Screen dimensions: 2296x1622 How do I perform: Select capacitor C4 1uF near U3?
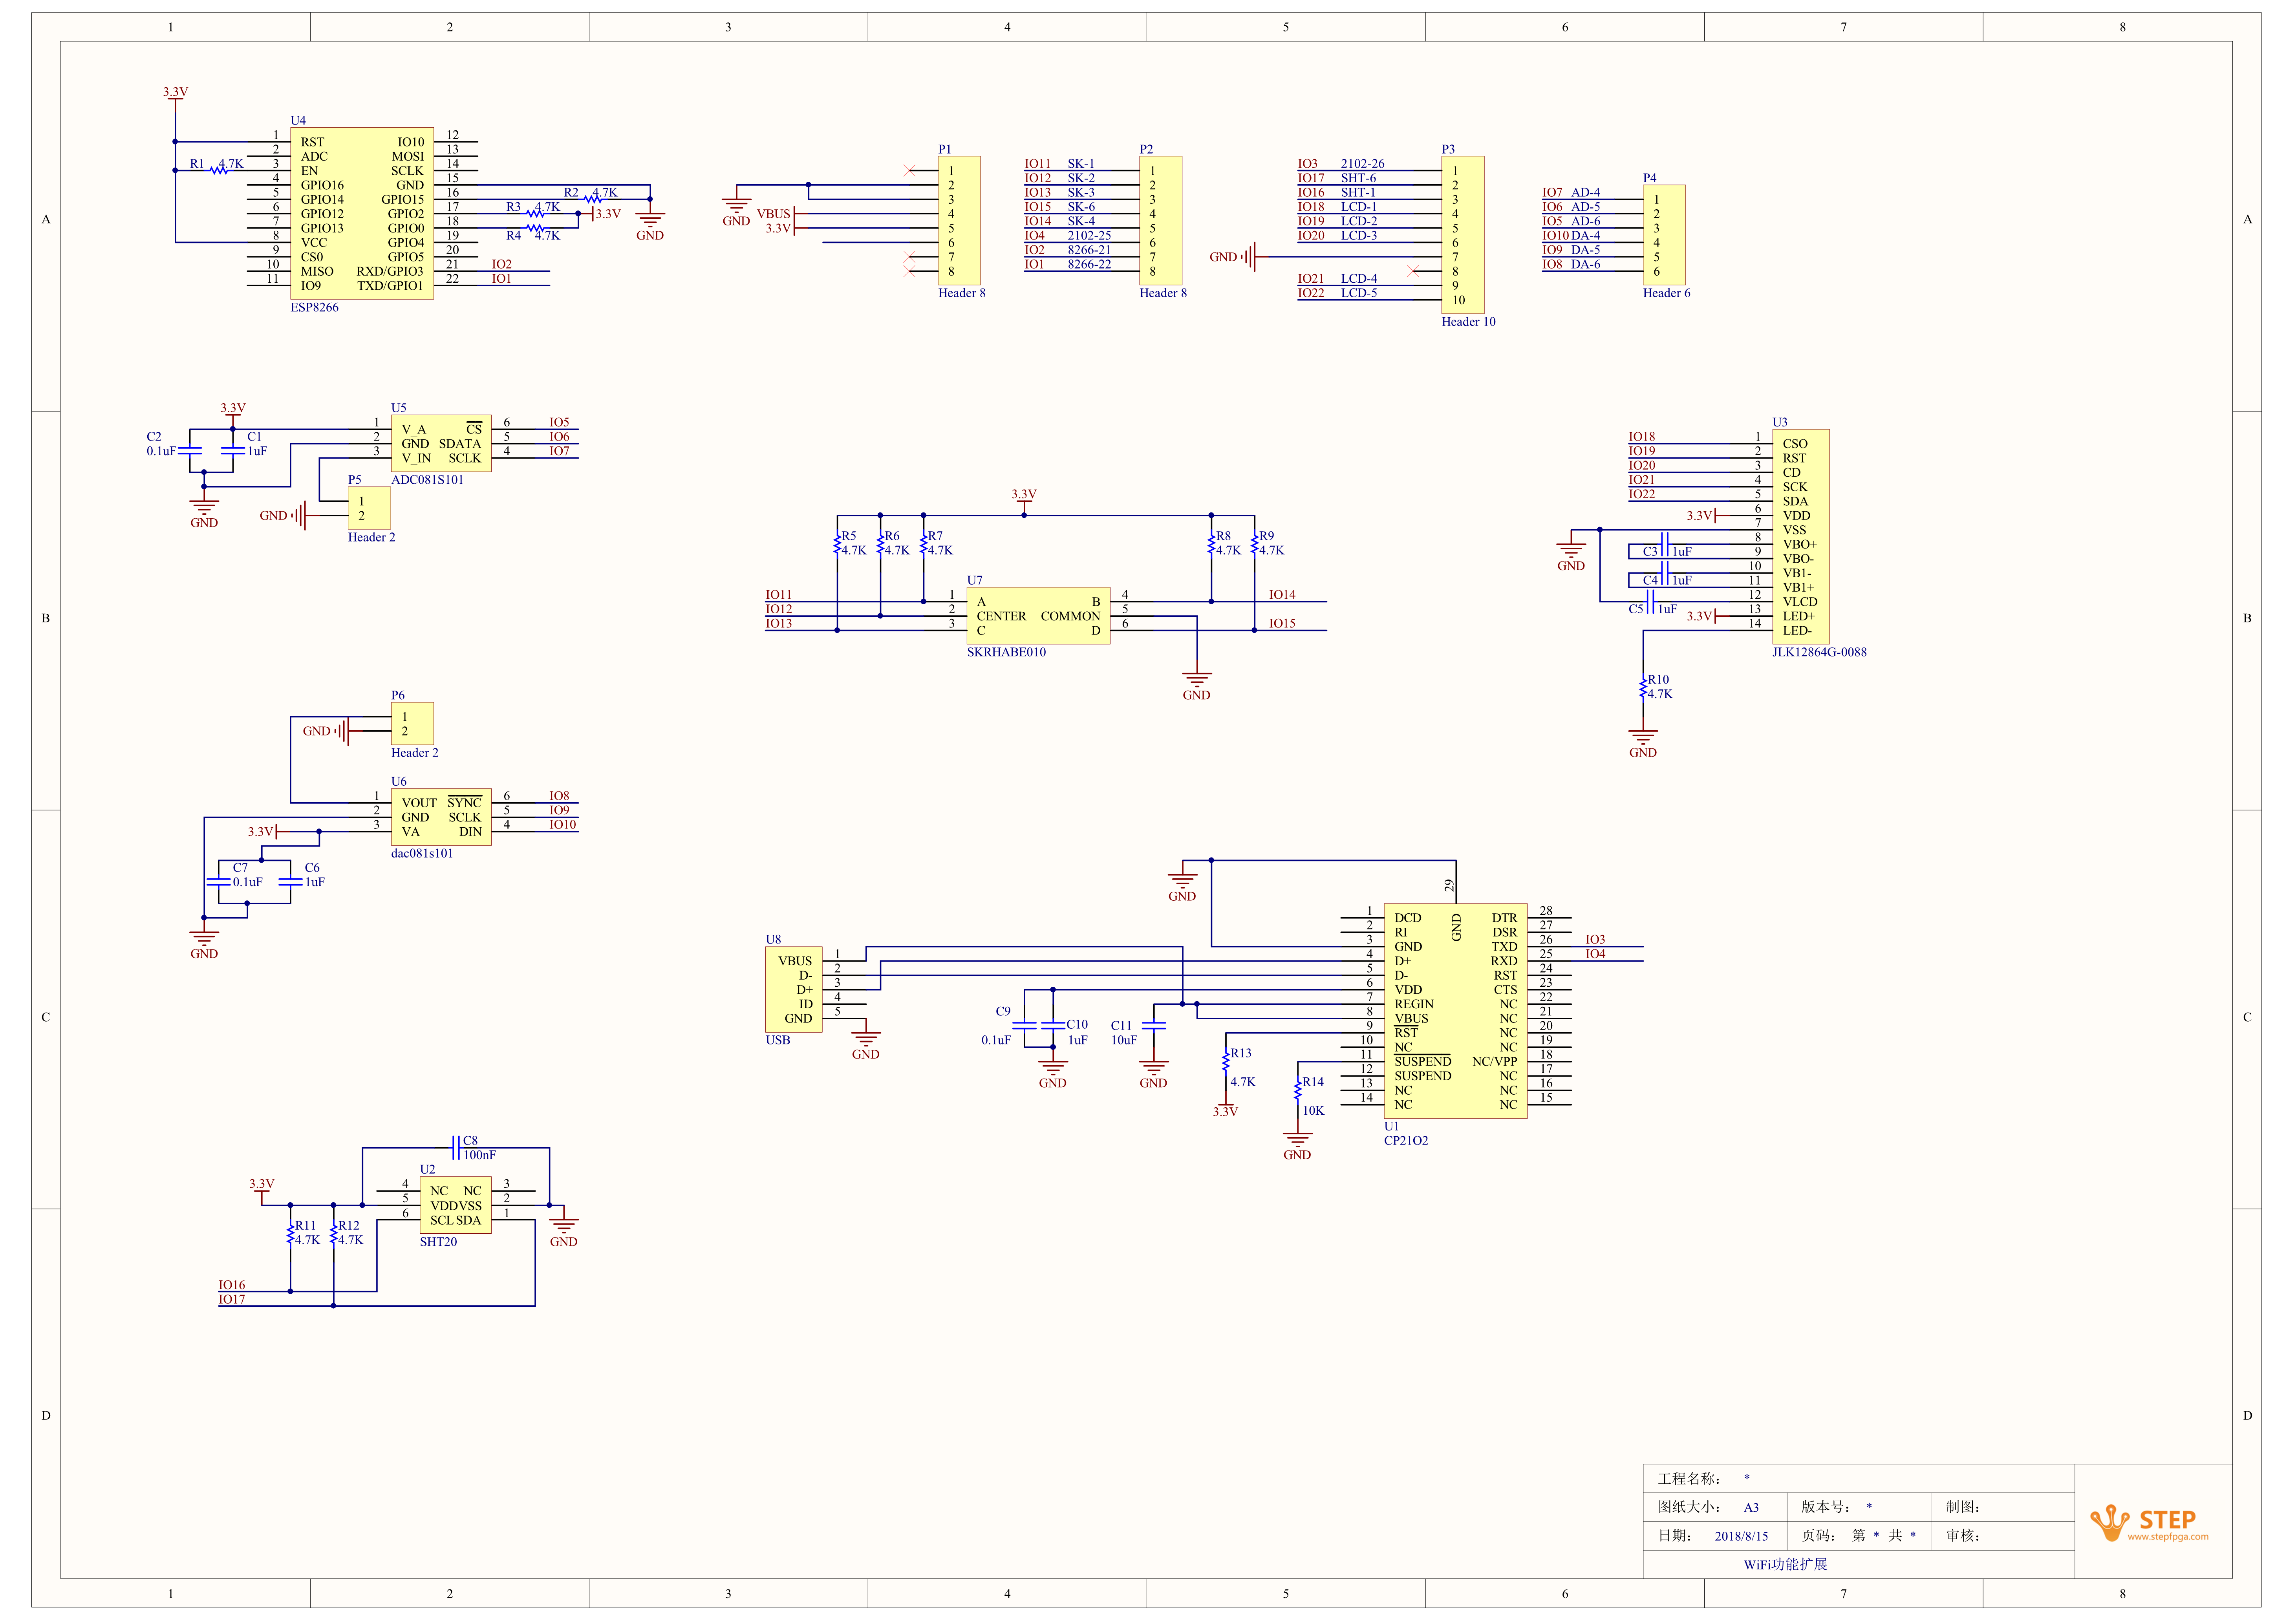pyautogui.click(x=1664, y=573)
